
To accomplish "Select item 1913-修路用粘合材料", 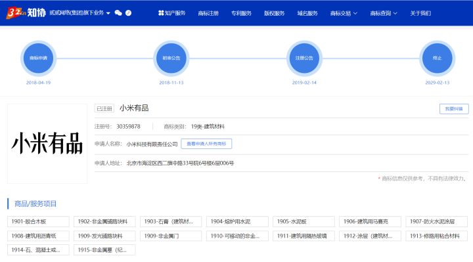I will tap(436, 236).
